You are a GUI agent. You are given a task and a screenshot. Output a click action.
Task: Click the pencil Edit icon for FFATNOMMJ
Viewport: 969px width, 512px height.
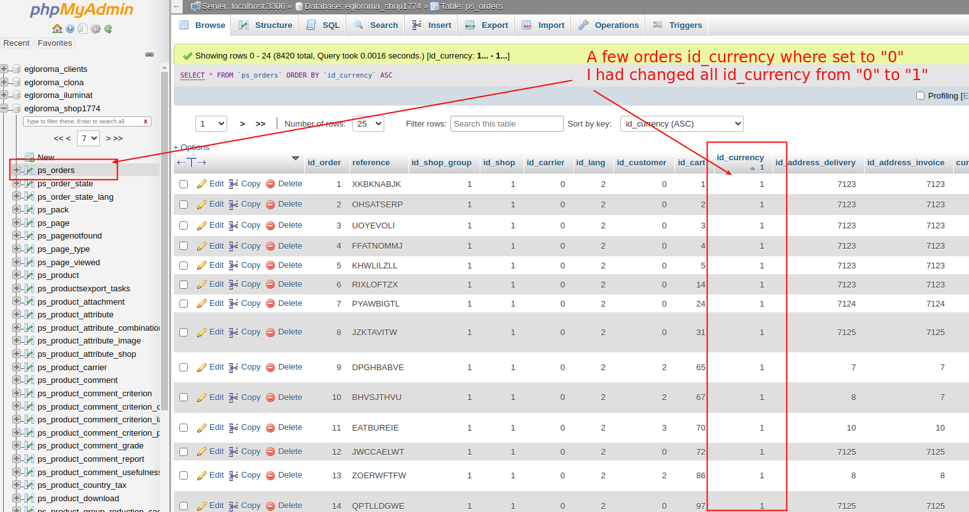point(202,246)
